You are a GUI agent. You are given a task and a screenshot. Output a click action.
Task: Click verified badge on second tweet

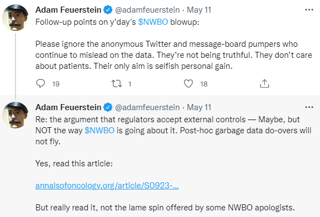click(x=108, y=107)
